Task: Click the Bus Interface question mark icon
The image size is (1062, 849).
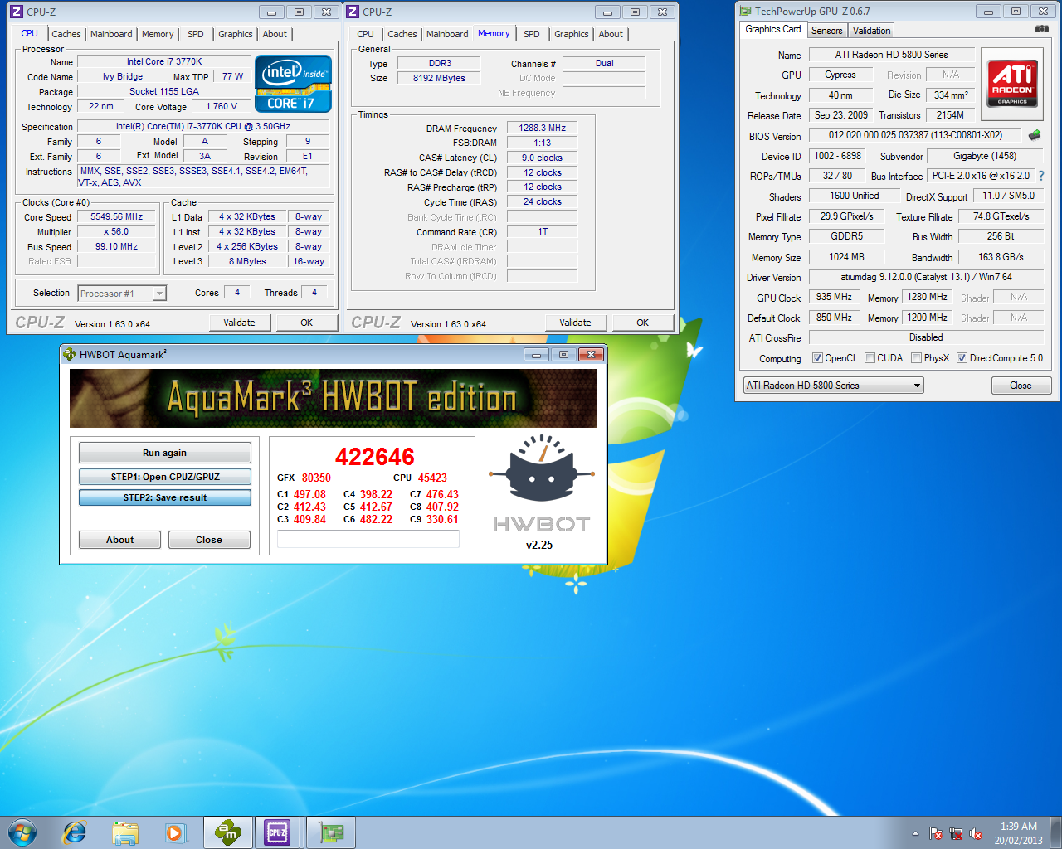Action: click(x=1041, y=176)
